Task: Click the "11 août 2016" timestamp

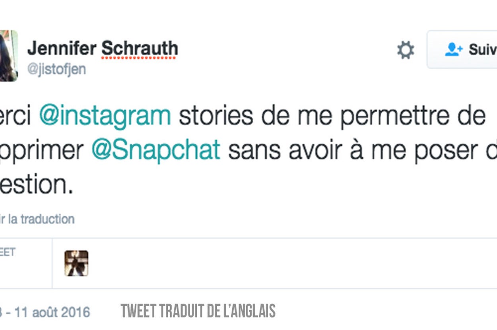Action: 52,312
